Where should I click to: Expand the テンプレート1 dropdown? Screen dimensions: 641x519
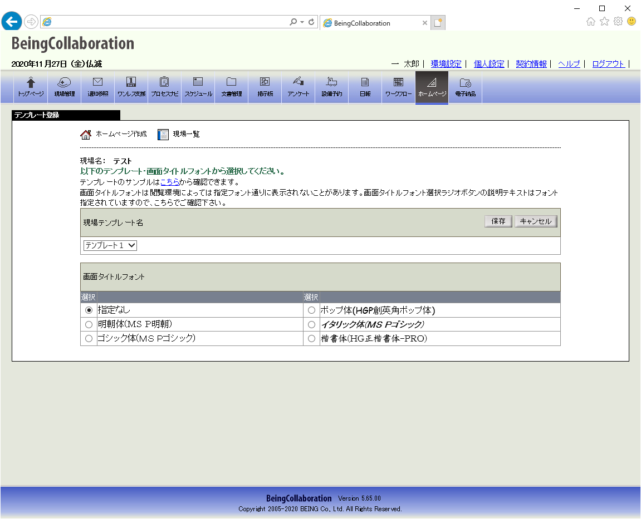(x=110, y=245)
